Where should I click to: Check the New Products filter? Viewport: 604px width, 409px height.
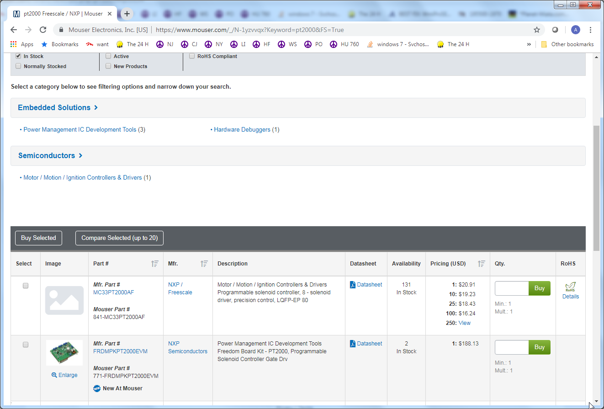[108, 66]
